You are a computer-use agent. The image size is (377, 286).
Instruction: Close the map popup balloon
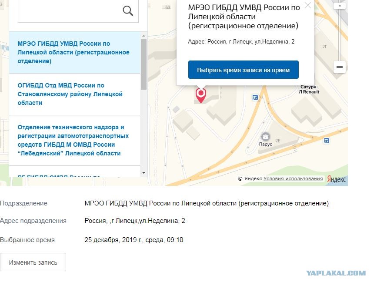(308, 5)
